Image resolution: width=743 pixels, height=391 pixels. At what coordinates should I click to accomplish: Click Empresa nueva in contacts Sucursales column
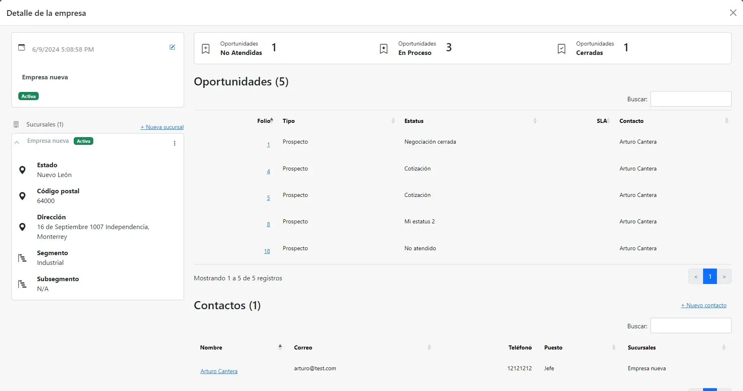coord(647,368)
